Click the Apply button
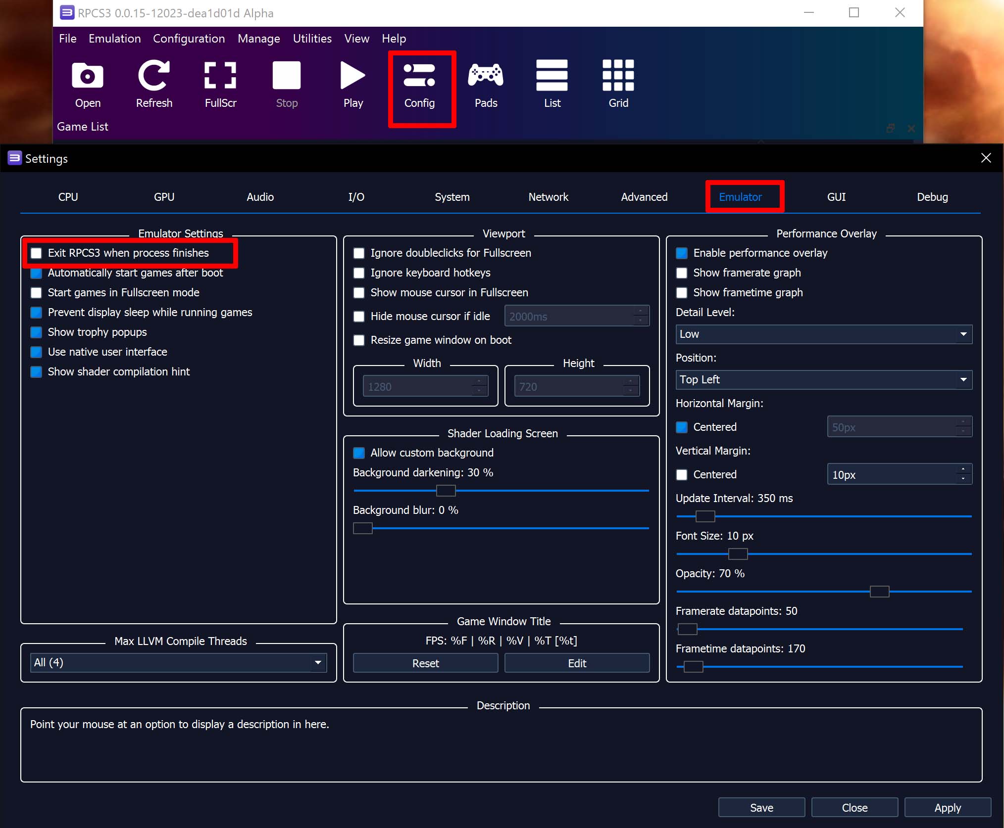The height and width of the screenshot is (828, 1004). click(948, 808)
